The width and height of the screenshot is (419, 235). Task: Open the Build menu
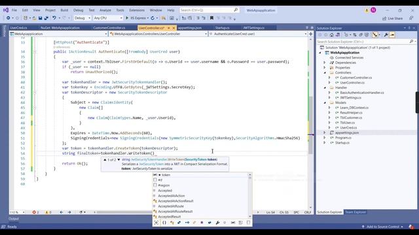click(64, 10)
